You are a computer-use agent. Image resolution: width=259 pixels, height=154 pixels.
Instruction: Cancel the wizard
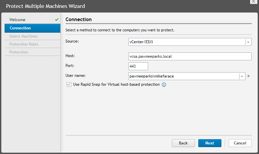click(x=240, y=143)
